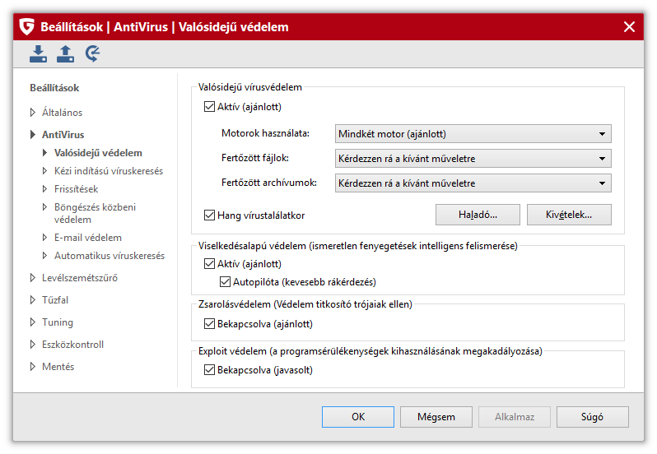Image resolution: width=657 pixels, height=454 pixels.
Task: Expand the Tűzfal settings section
Action: click(33, 300)
